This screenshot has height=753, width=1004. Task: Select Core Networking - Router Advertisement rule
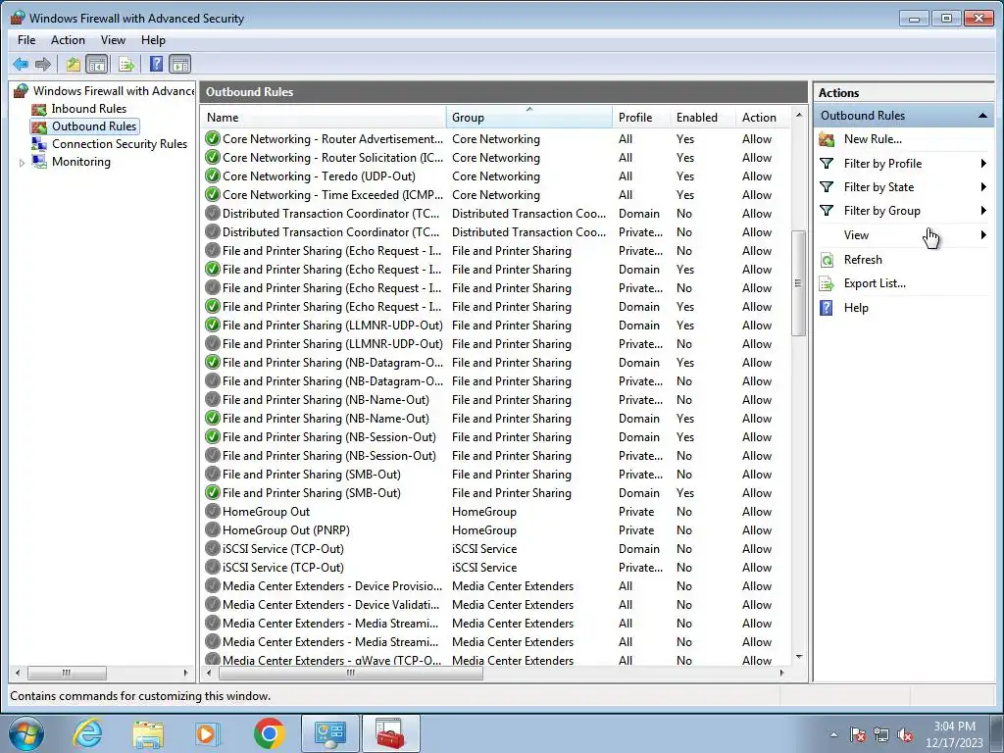pyautogui.click(x=497, y=139)
